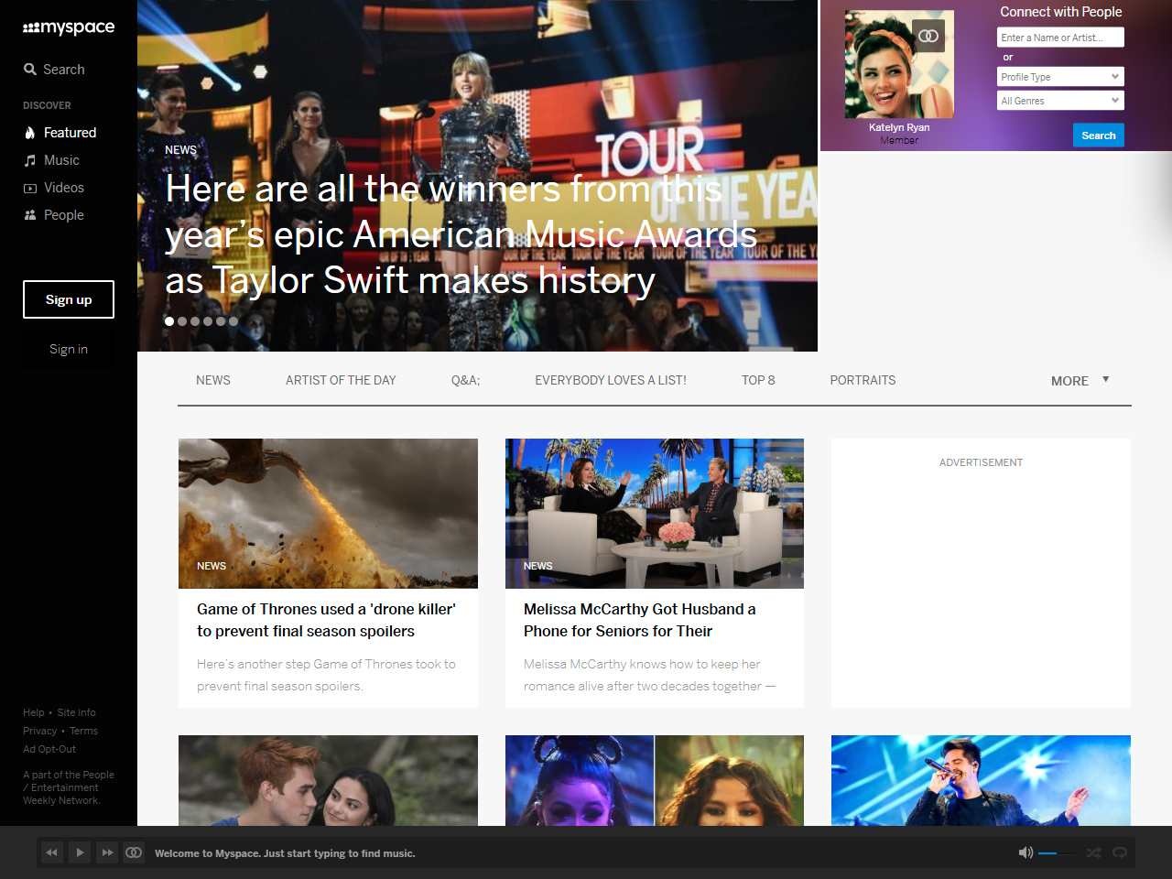1172x879 pixels.
Task: Select the sixth carousel dot
Action: [x=233, y=321]
